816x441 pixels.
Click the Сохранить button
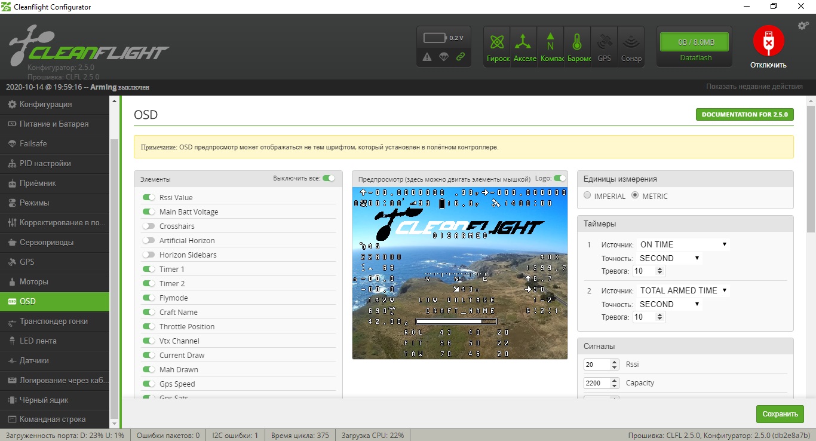pos(780,414)
